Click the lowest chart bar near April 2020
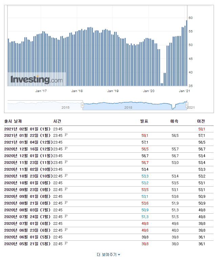Viewport: 216px width, 257px height. pos(162,85)
